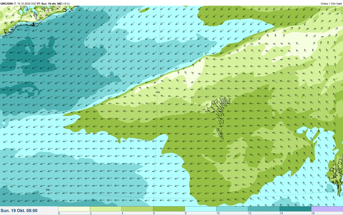Click the legend scale value '10'
The width and height of the screenshot is (343, 215).
click(x=218, y=213)
